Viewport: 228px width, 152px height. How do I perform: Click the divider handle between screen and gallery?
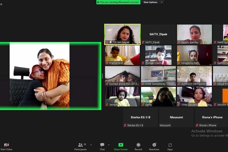(x=103, y=76)
